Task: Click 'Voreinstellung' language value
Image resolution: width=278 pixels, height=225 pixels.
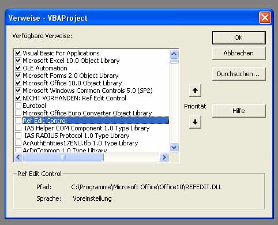Action: click(x=92, y=198)
